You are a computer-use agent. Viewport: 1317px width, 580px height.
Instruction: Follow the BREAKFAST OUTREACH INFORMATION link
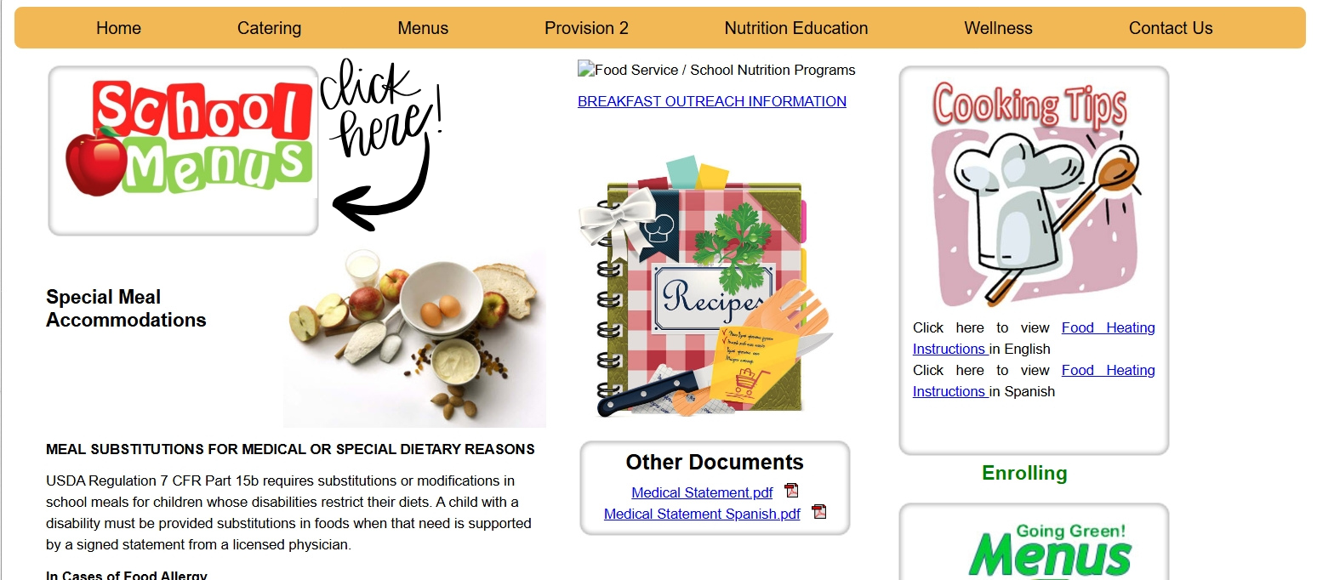coord(712,101)
